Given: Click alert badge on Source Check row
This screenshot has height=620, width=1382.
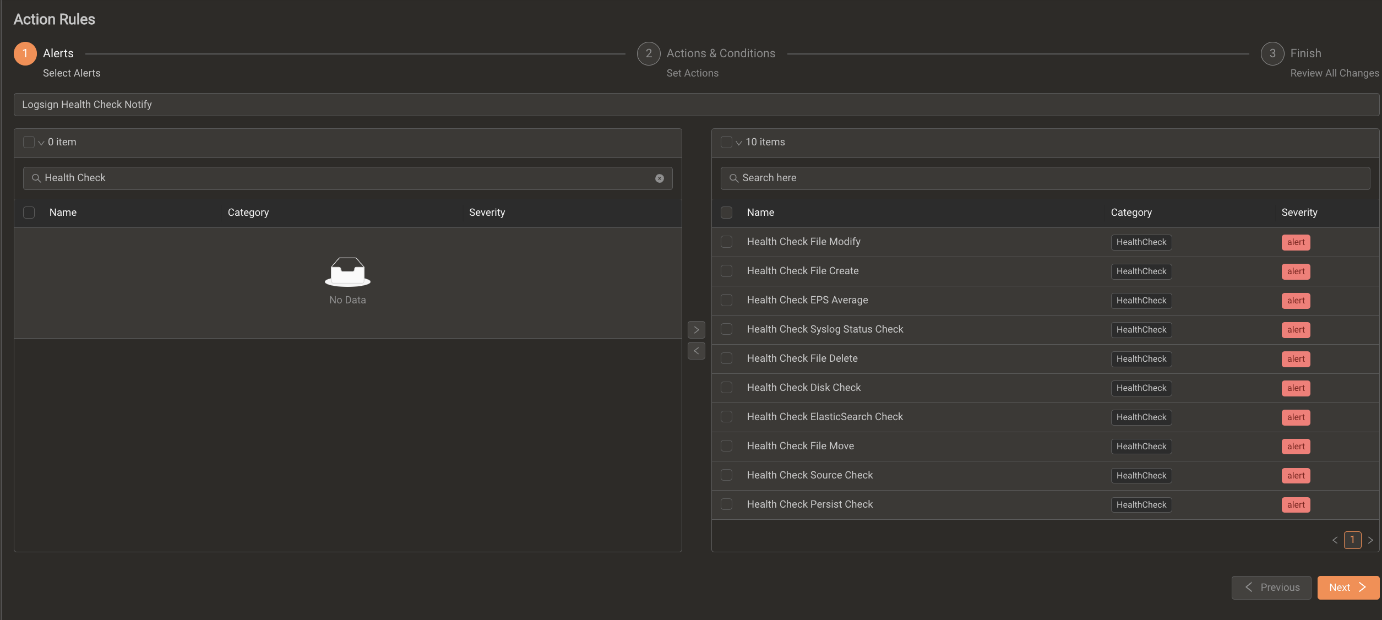Looking at the screenshot, I should (1296, 476).
